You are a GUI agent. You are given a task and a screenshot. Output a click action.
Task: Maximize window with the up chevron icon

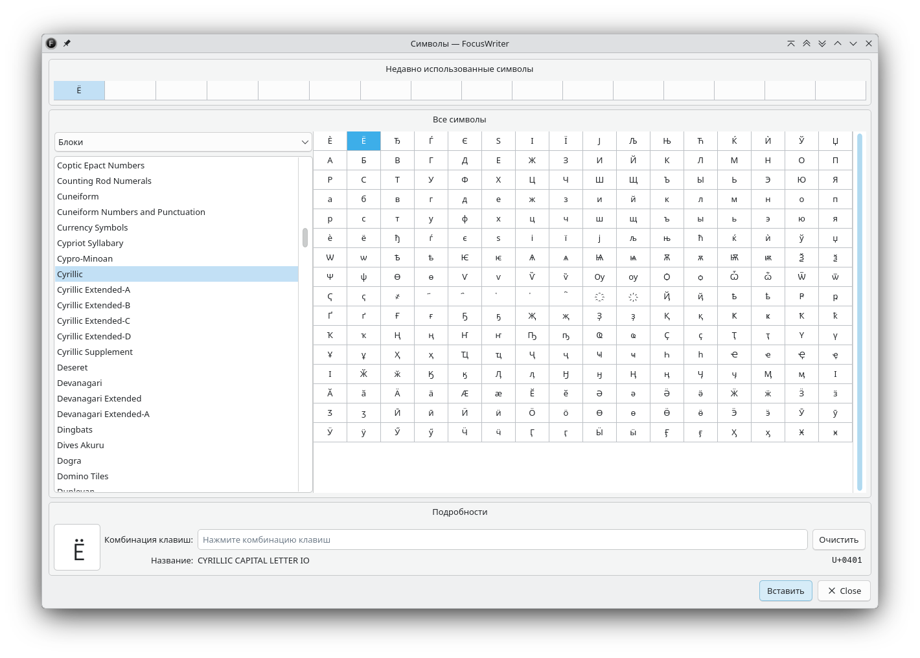point(838,43)
